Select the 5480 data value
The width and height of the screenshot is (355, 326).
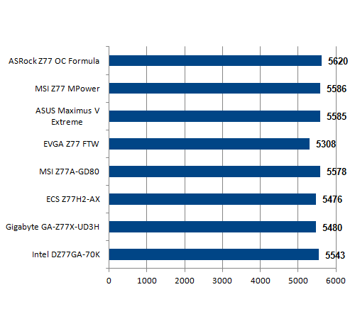[x=332, y=227]
